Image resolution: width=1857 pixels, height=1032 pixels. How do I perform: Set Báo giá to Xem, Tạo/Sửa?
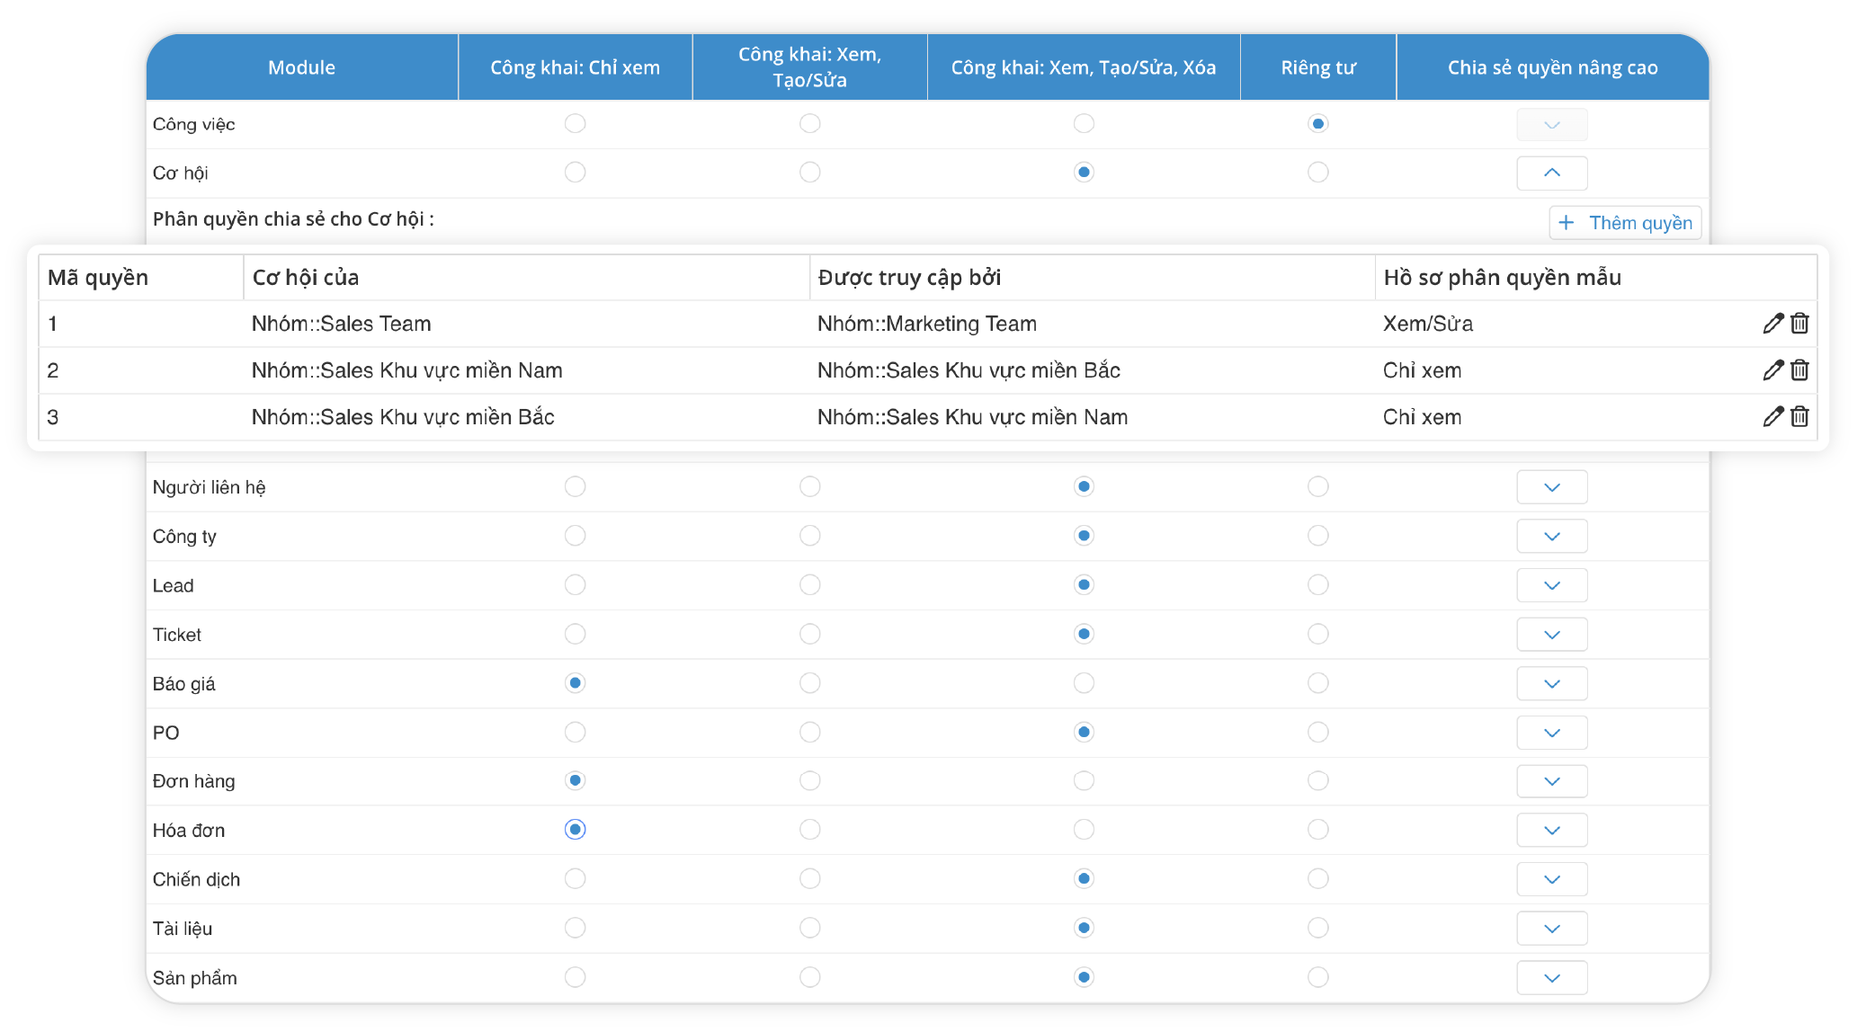(x=809, y=683)
